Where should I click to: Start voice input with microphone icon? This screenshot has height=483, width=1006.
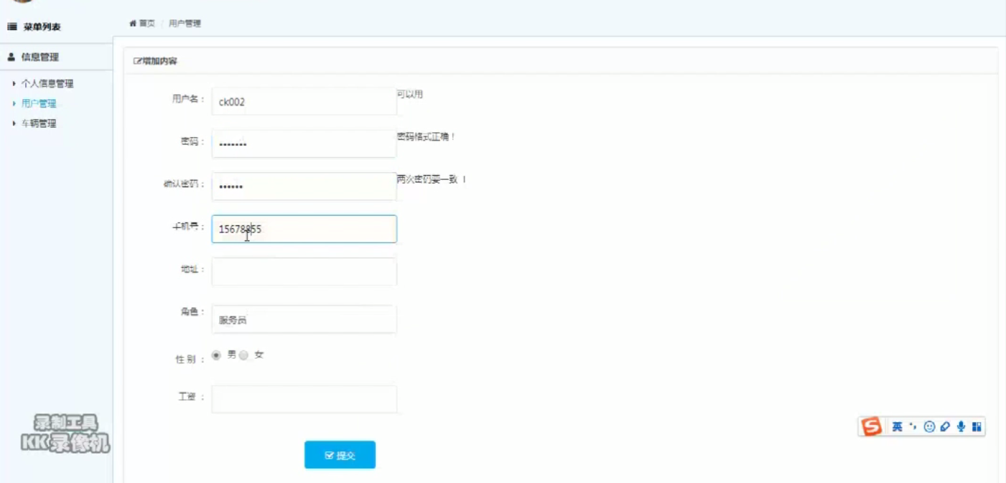pos(961,426)
